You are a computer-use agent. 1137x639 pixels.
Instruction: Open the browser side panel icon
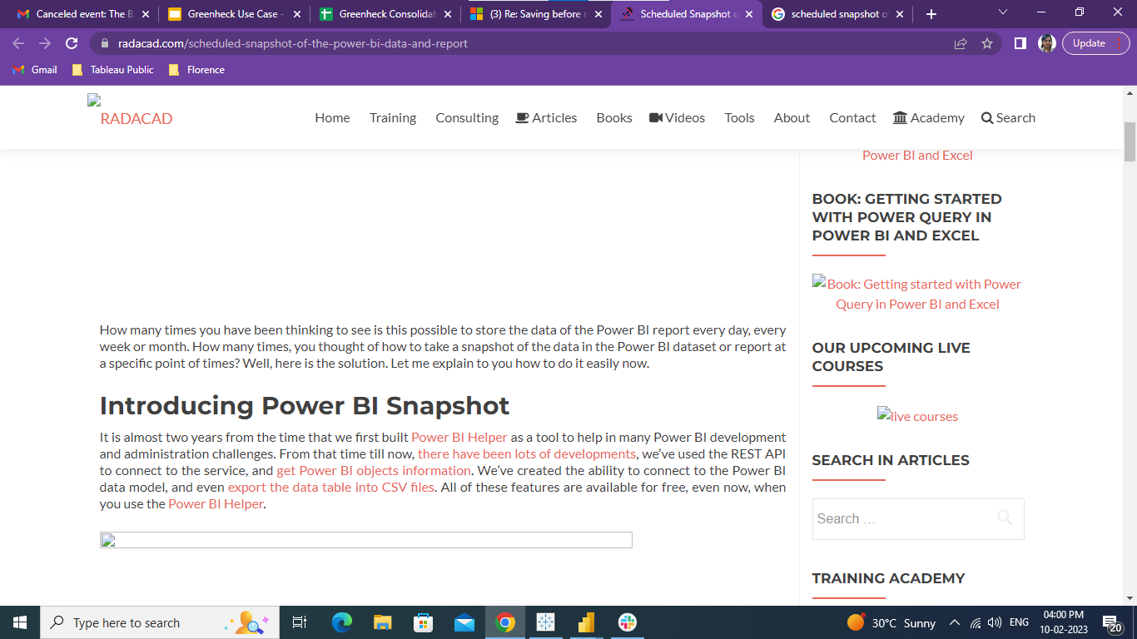[x=1020, y=43]
